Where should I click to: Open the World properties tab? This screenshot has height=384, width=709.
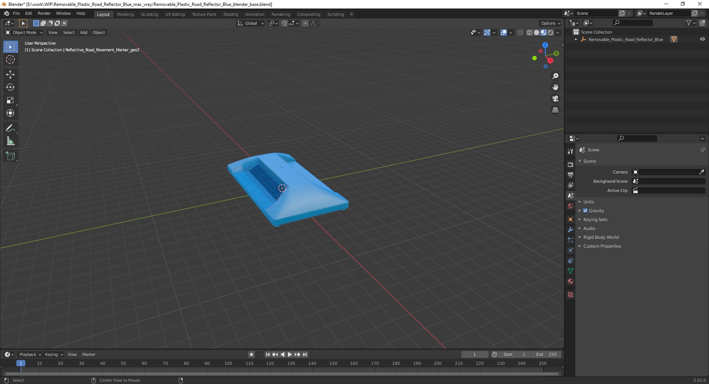click(x=571, y=206)
